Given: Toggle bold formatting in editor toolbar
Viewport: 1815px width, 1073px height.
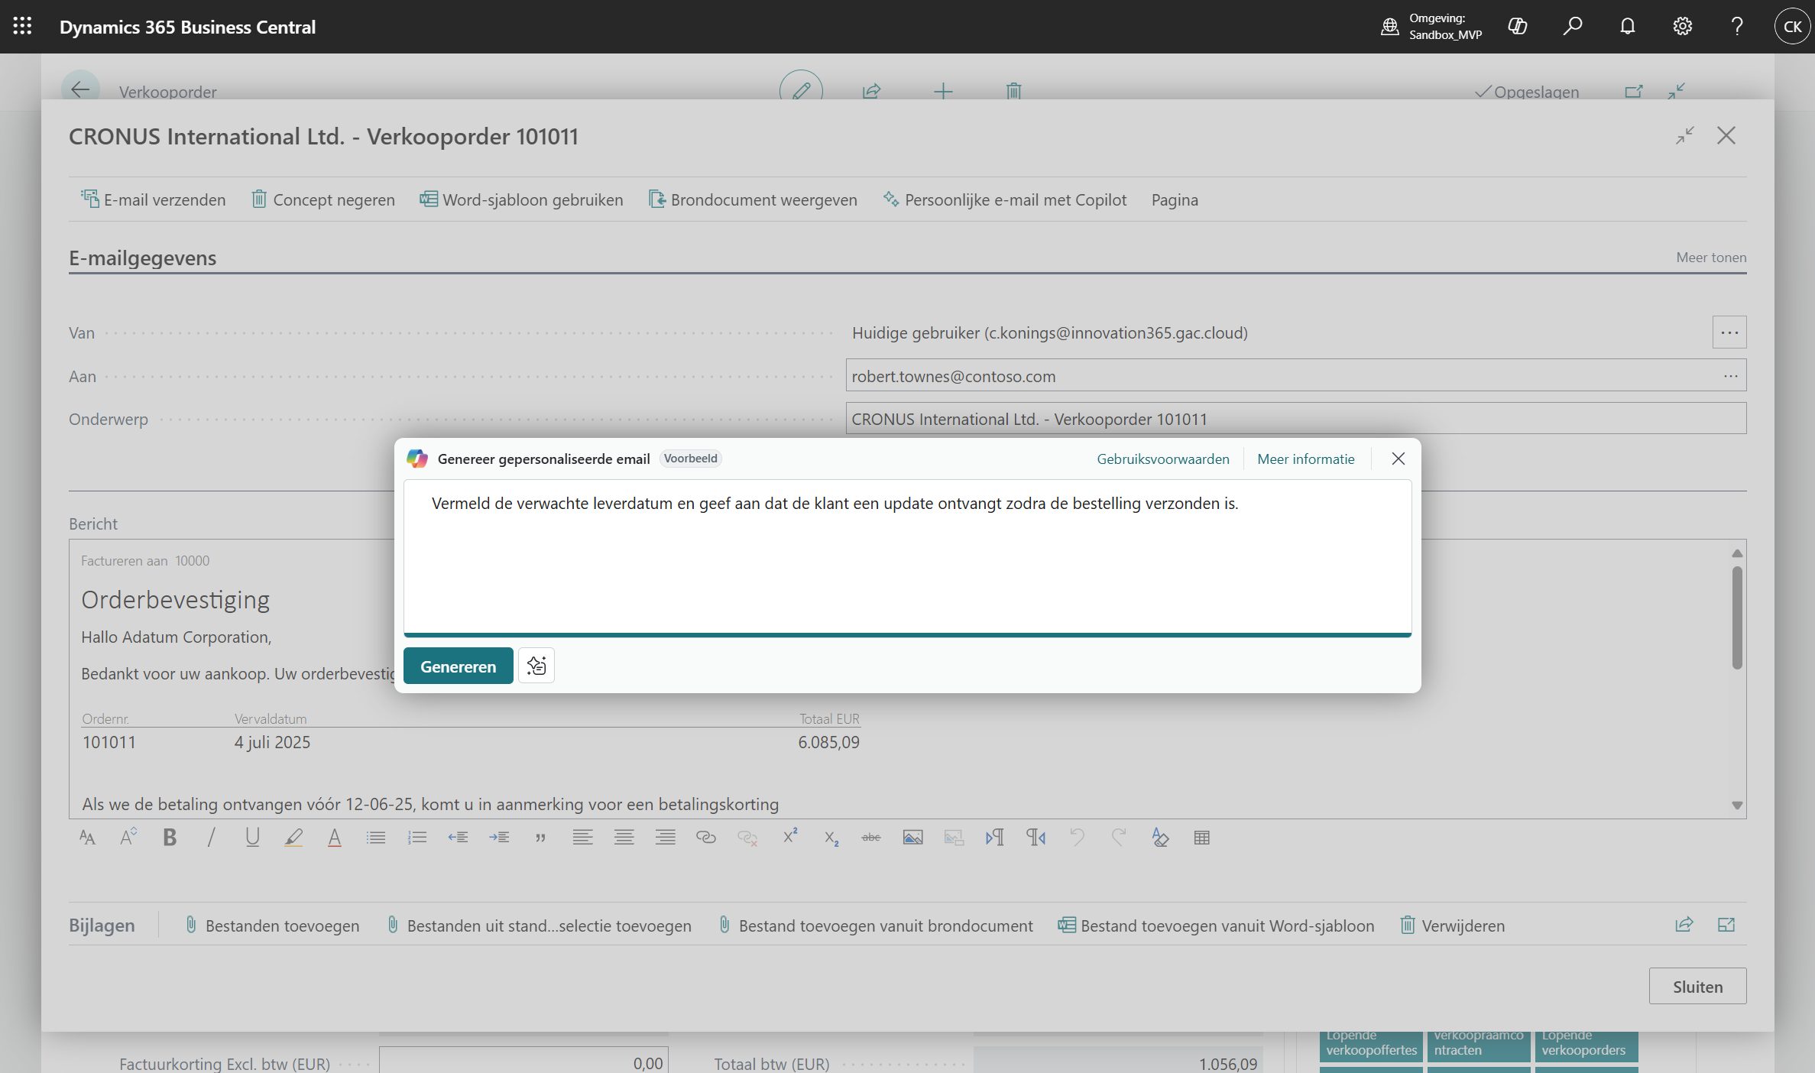Looking at the screenshot, I should click(170, 838).
